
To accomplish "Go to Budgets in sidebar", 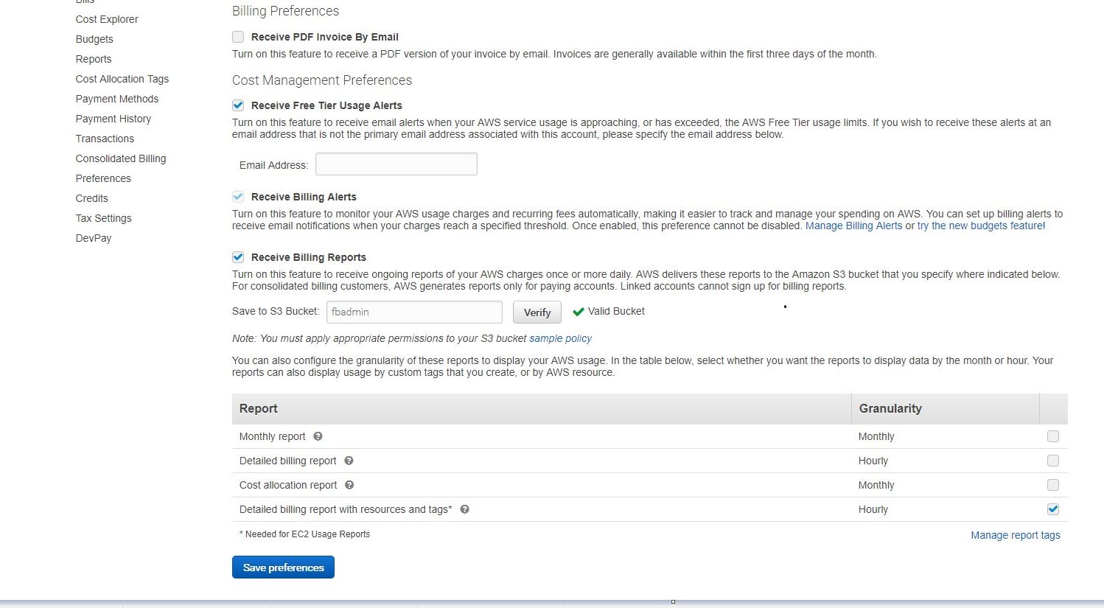I will point(94,39).
